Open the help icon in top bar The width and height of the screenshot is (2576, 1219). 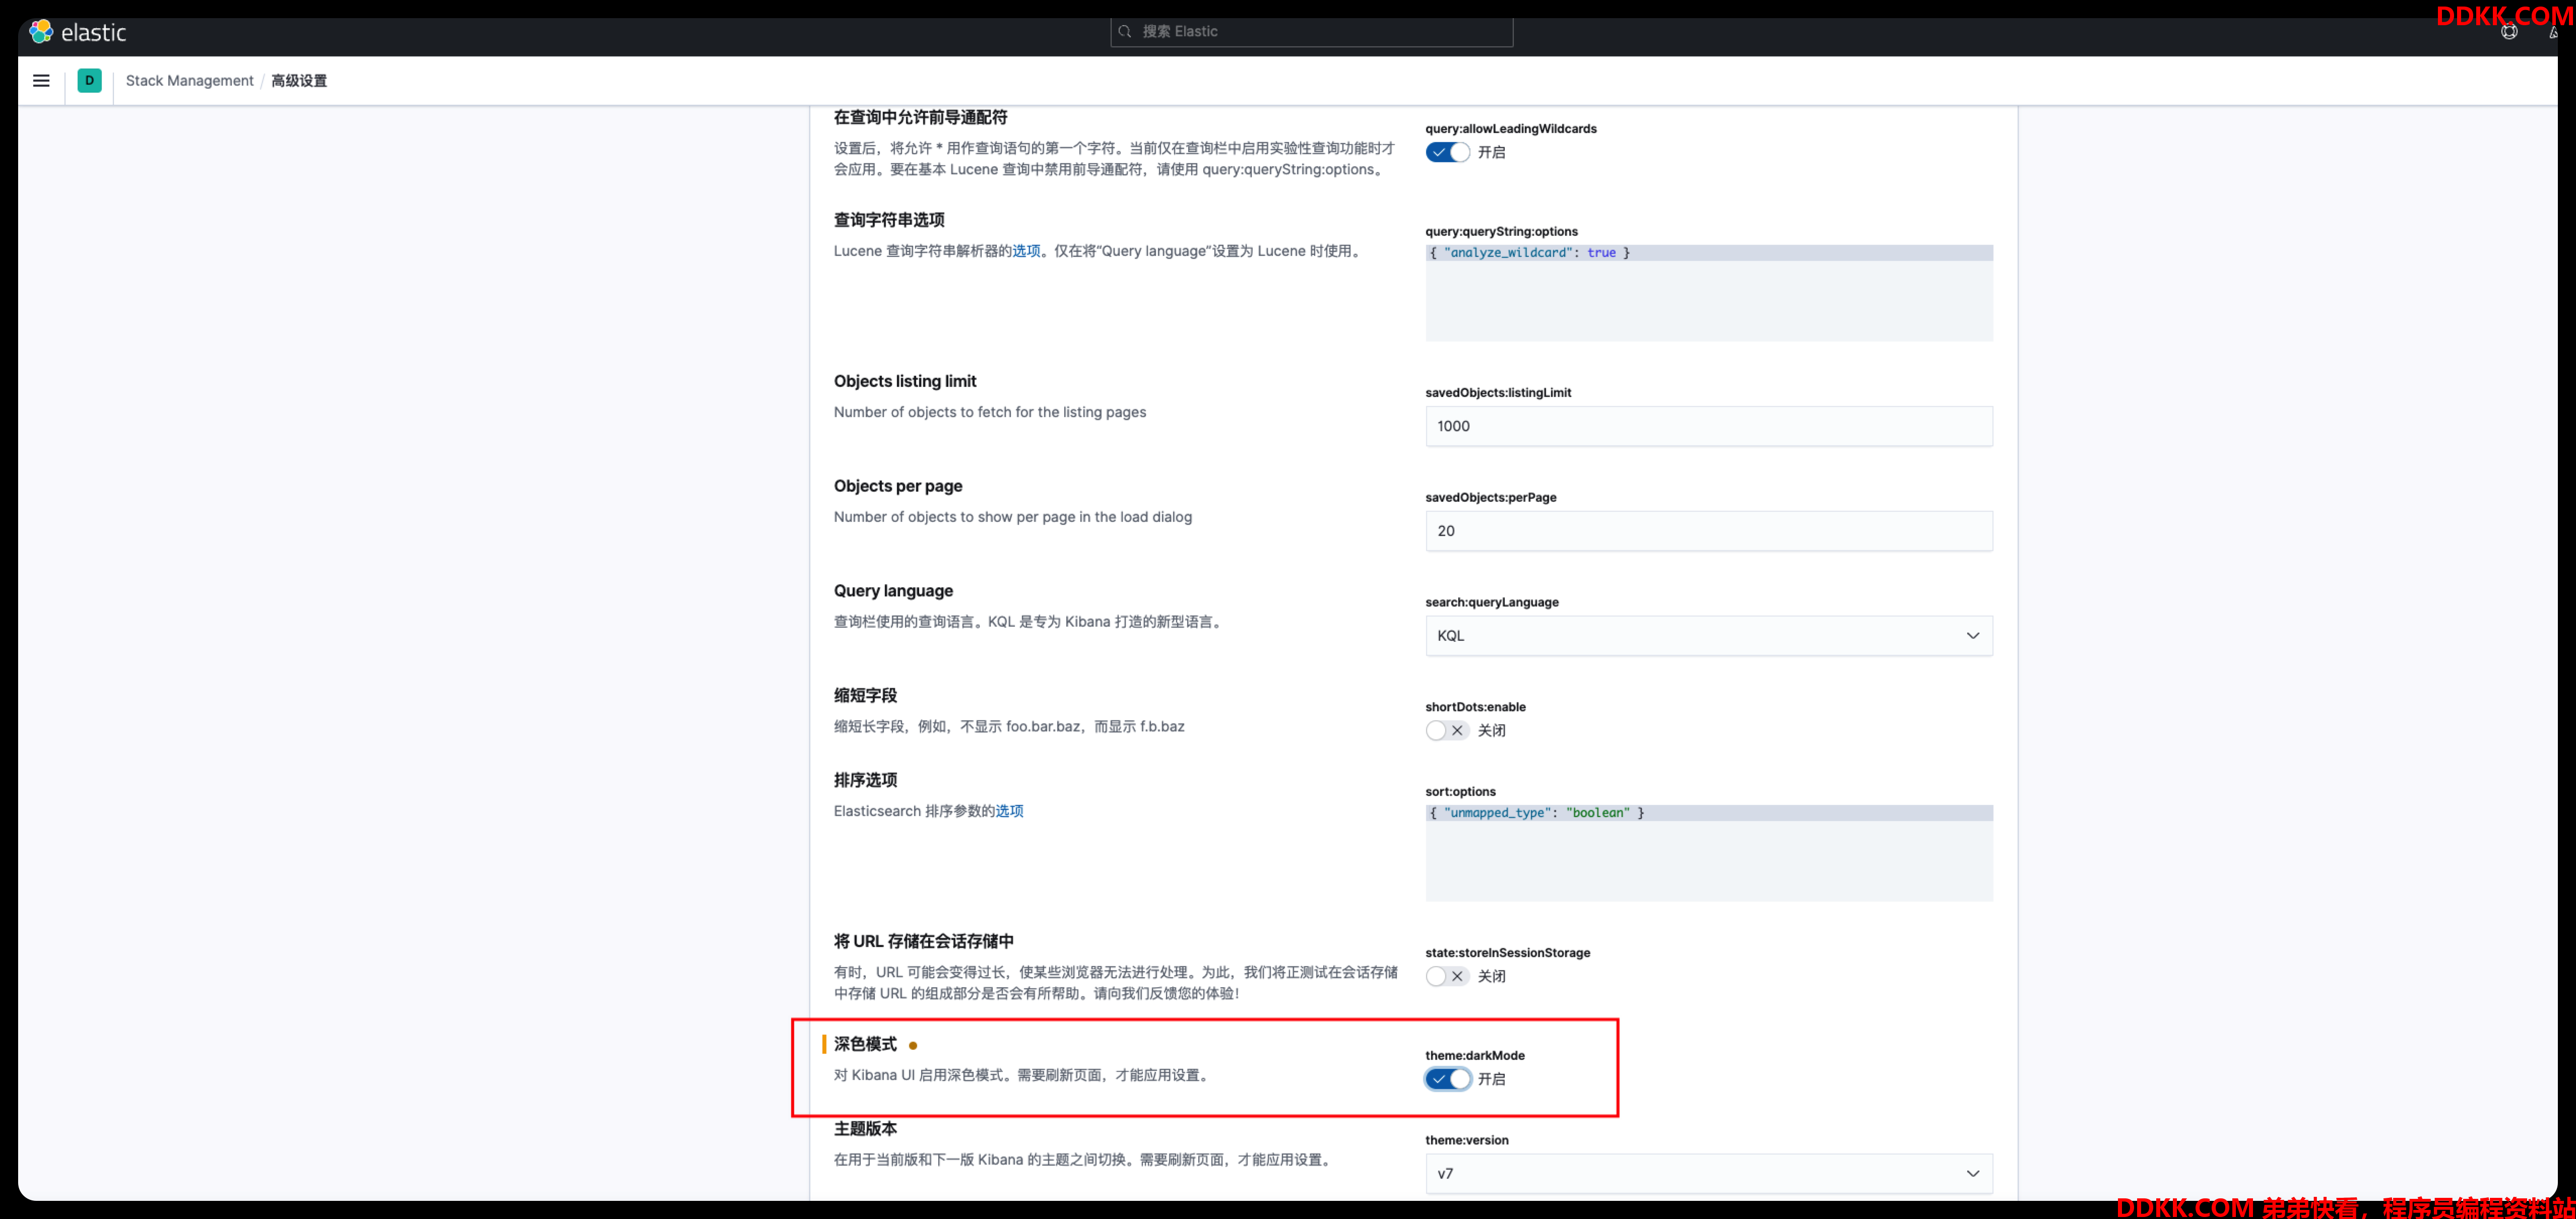tap(2509, 32)
